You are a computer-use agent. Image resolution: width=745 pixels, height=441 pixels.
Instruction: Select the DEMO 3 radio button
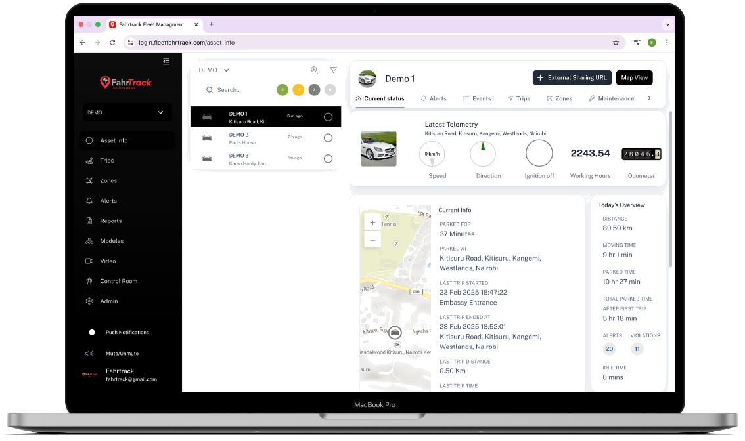(328, 159)
